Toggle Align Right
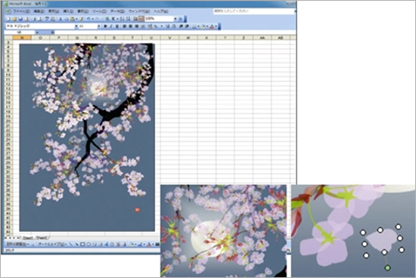Image resolution: width=416 pixels, height=278 pixels. click(x=137, y=26)
